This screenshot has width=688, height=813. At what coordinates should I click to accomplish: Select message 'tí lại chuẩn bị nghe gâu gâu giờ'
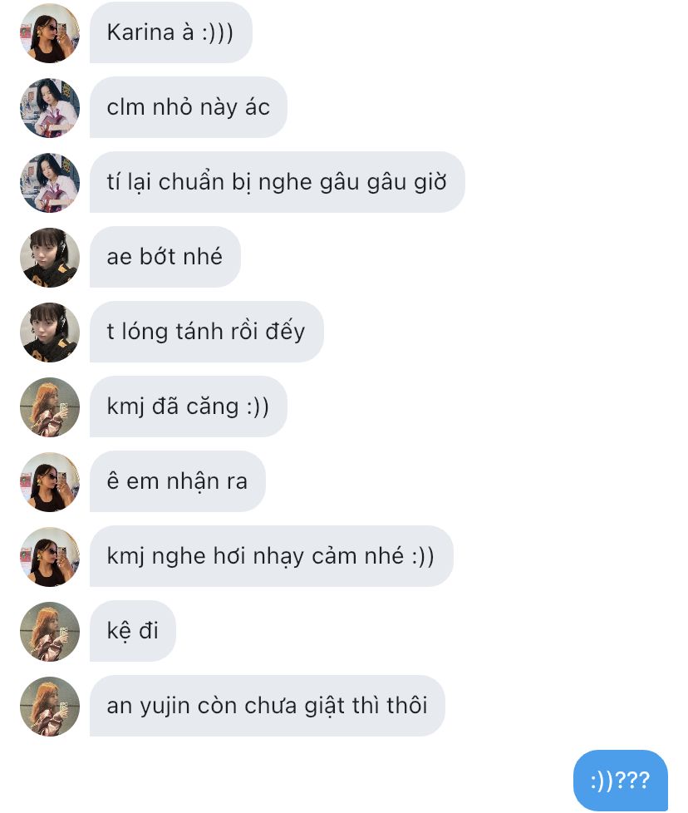[278, 182]
